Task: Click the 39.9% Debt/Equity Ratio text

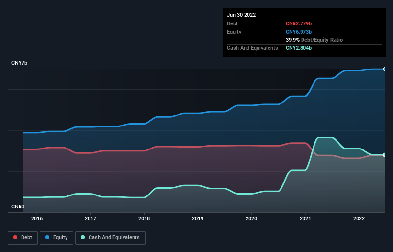Action: [314, 40]
